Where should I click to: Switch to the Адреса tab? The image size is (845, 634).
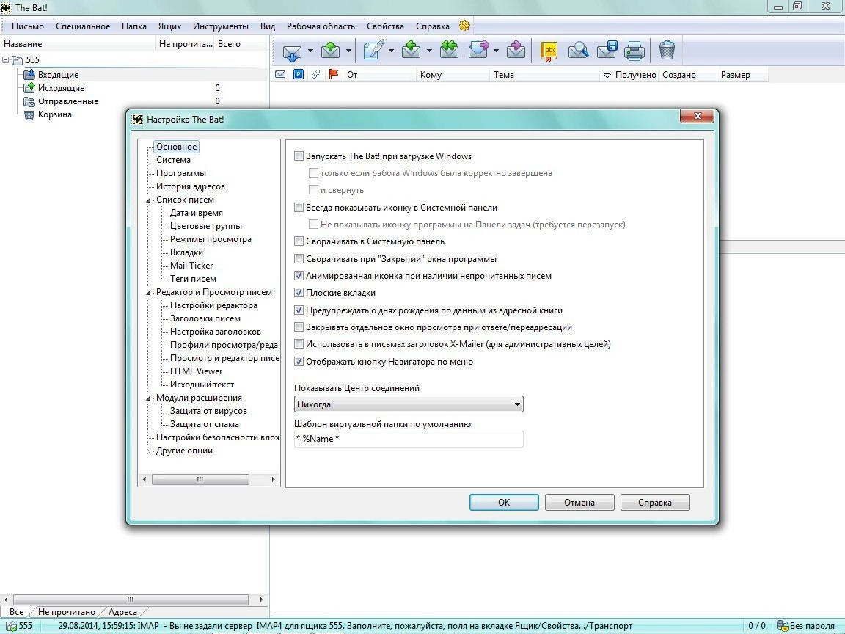click(123, 612)
